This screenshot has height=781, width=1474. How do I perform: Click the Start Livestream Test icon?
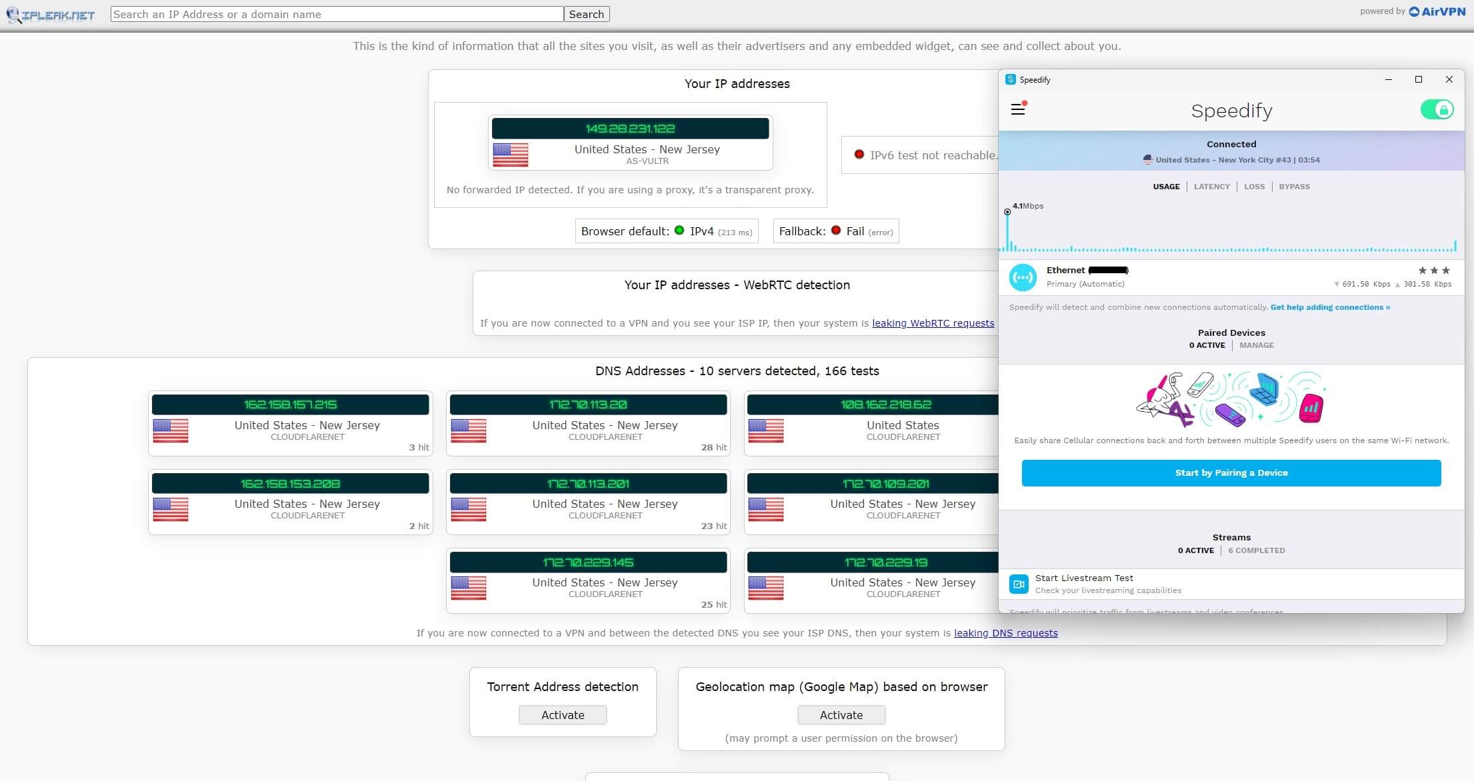tap(1020, 582)
